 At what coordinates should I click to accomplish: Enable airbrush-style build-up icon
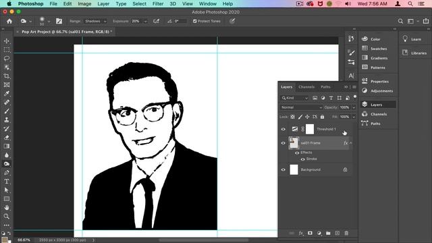[x=156, y=21]
